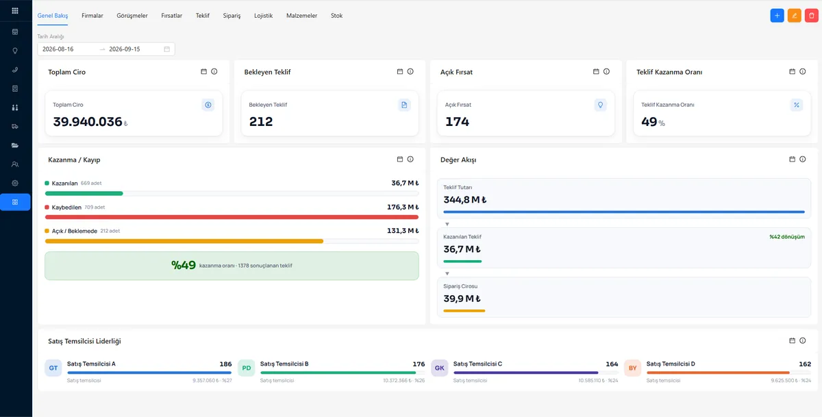
Task: Open calendar icon on Kazanma / Kayıp panel
Action: [400, 159]
